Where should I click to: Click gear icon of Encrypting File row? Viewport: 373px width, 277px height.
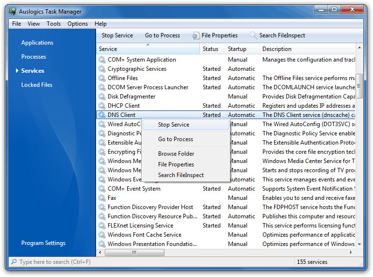(x=102, y=152)
